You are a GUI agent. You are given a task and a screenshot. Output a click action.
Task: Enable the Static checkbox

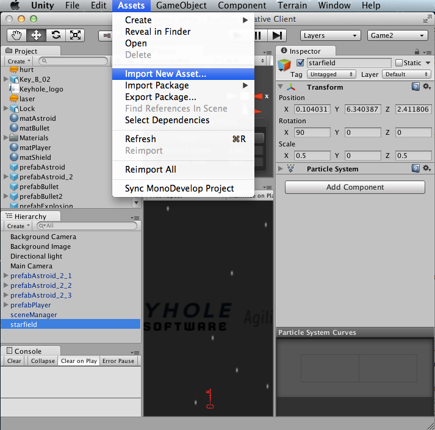point(399,63)
